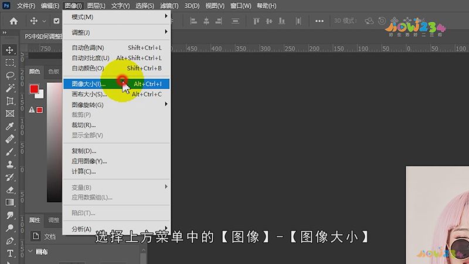This screenshot has height=264, width=469.
Task: Open the 帮助(H) menu
Action: pos(267,6)
